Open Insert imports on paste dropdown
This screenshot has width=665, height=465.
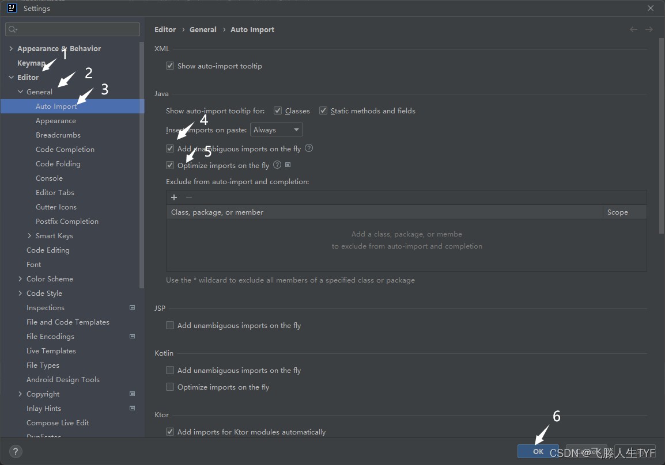pyautogui.click(x=277, y=129)
